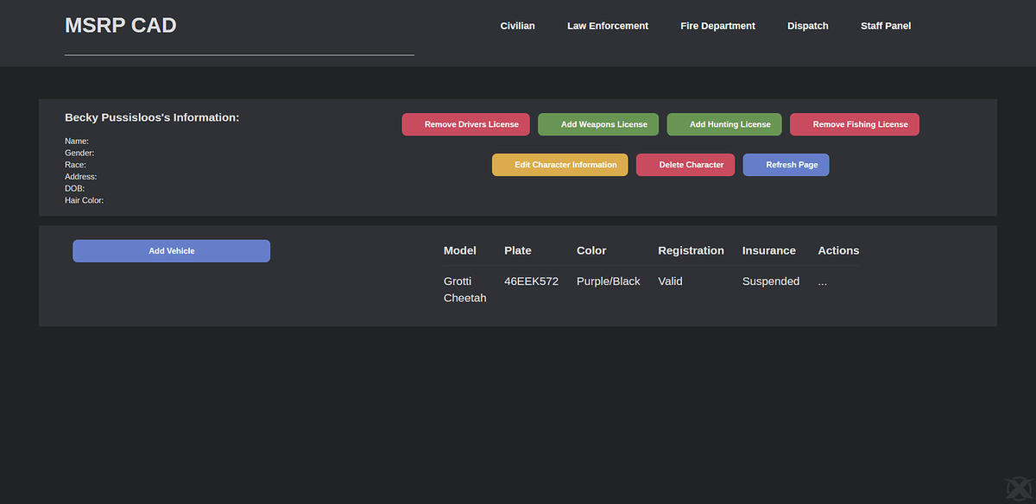Click the MSRP CAD site title
Viewport: 1036px width, 504px height.
tap(120, 26)
